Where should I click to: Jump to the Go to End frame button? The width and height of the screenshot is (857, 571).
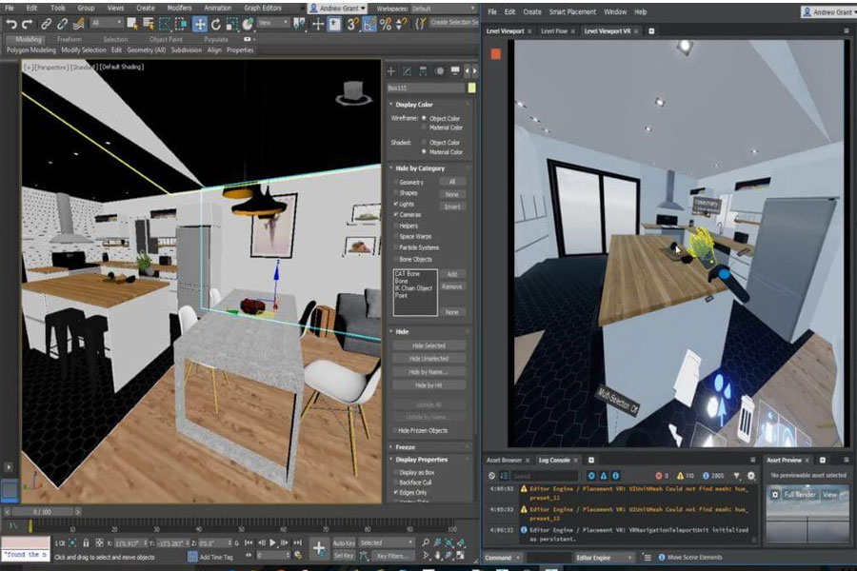coord(297,542)
